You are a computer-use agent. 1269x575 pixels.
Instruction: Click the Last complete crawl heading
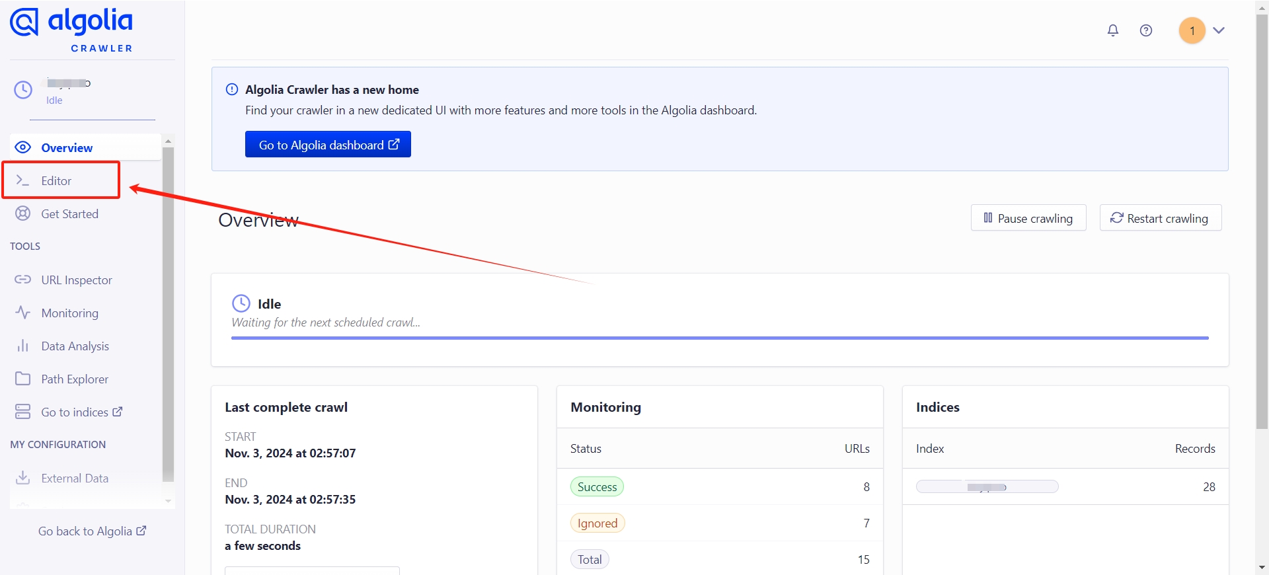(286, 407)
